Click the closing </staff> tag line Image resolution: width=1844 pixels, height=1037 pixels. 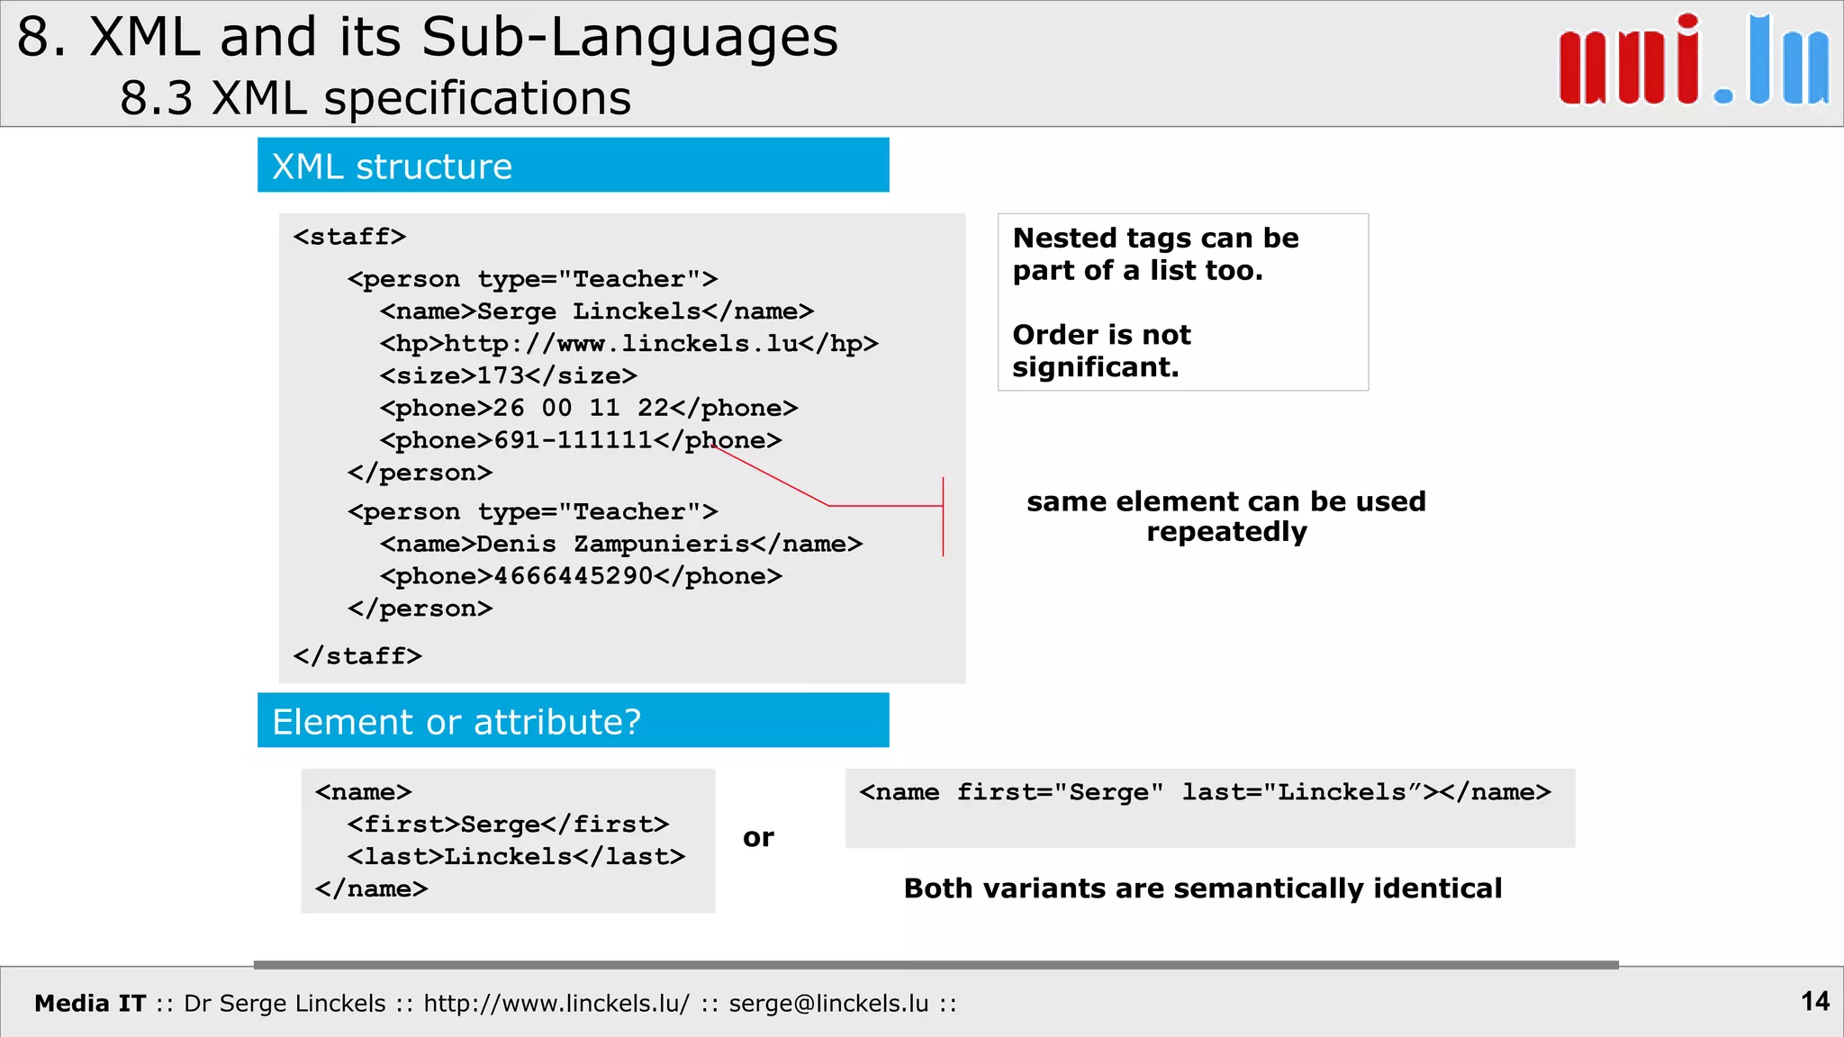[x=357, y=656]
